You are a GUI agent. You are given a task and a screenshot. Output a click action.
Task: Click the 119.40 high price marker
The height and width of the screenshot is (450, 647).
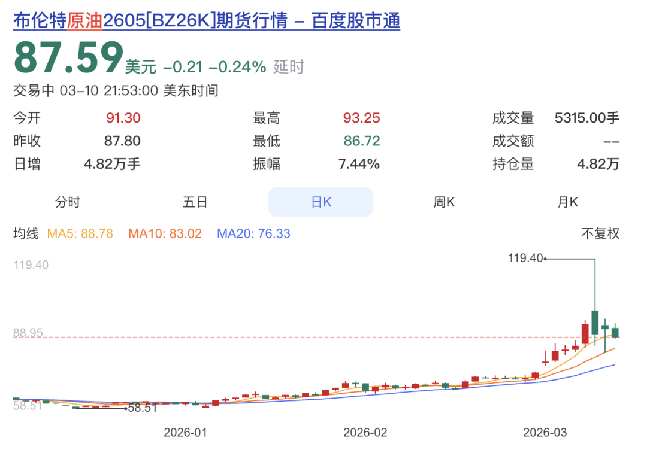point(525,259)
